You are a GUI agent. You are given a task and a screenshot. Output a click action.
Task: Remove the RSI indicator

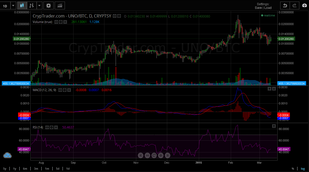(x=56, y=127)
